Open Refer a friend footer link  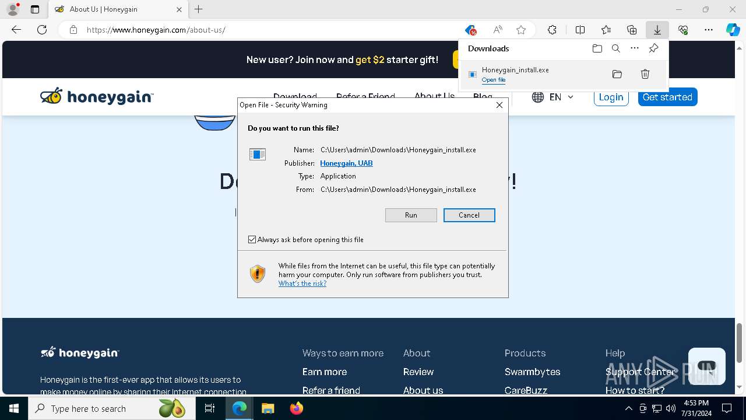pos(331,390)
